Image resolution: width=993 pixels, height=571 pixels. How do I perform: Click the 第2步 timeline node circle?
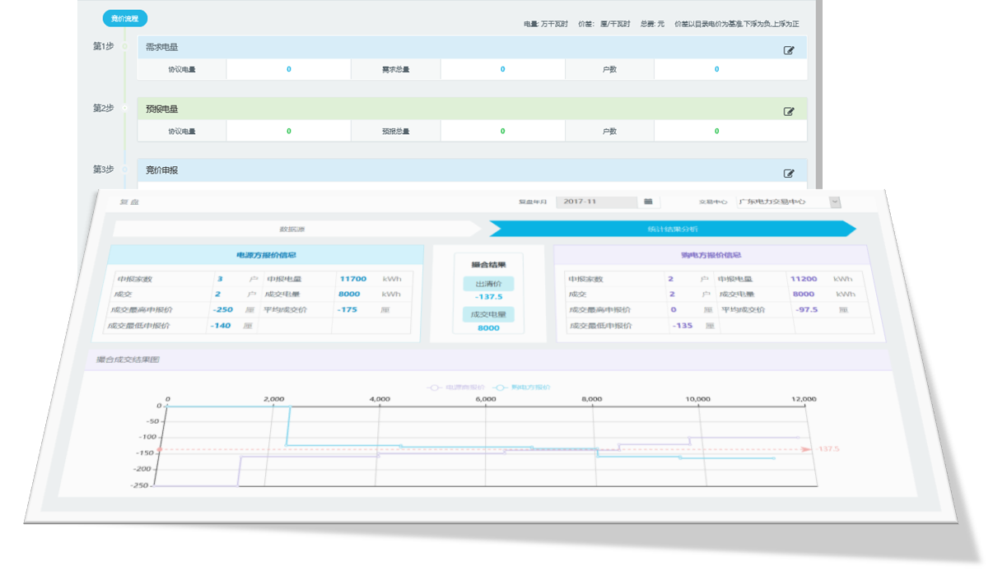pos(125,108)
